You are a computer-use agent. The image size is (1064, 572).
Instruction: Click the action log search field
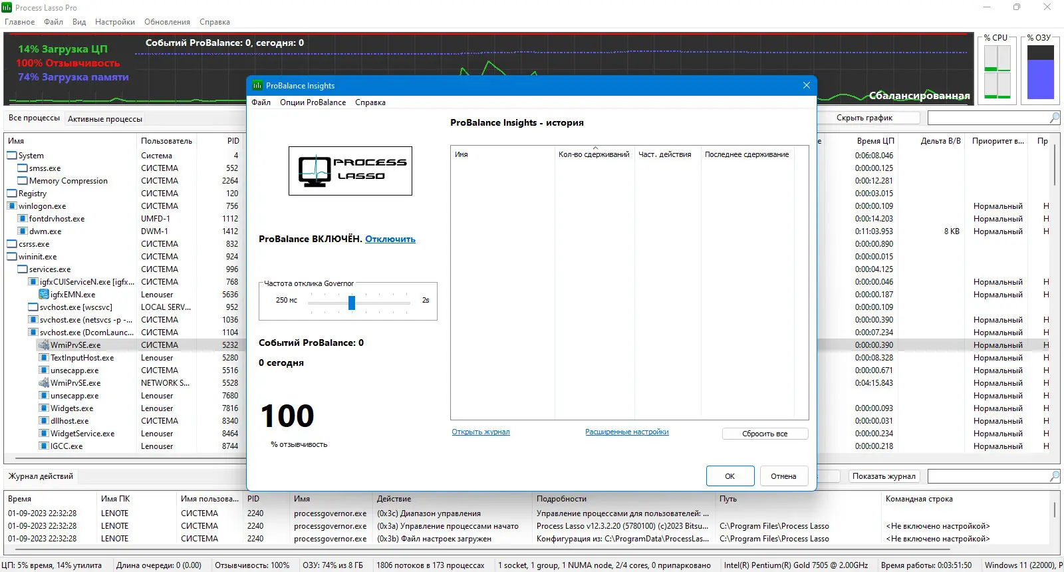988,476
